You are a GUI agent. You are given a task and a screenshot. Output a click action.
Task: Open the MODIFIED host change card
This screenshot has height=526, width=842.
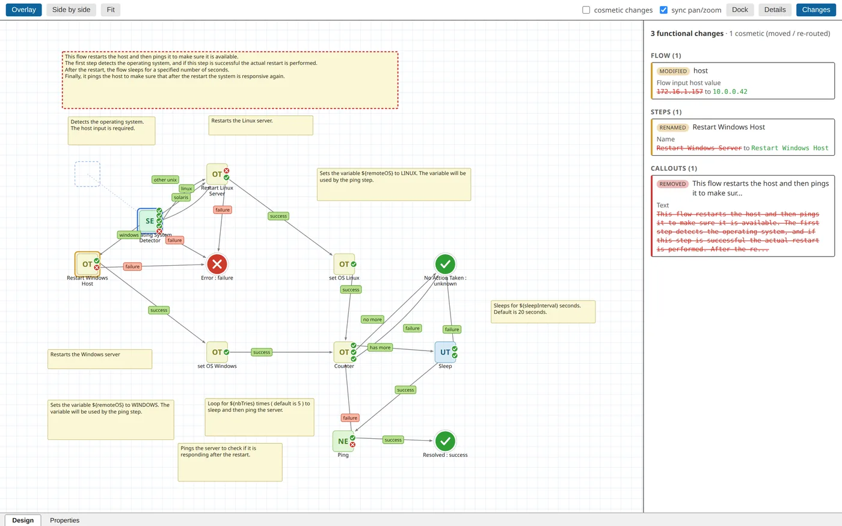(743, 81)
